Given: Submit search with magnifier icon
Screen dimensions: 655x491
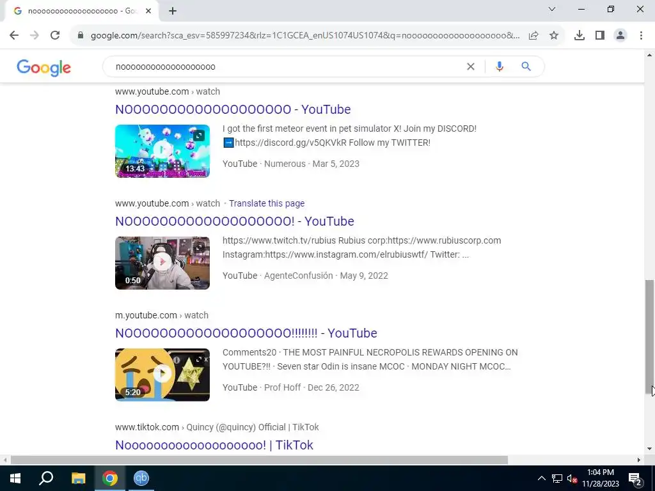Looking at the screenshot, I should click(526, 66).
